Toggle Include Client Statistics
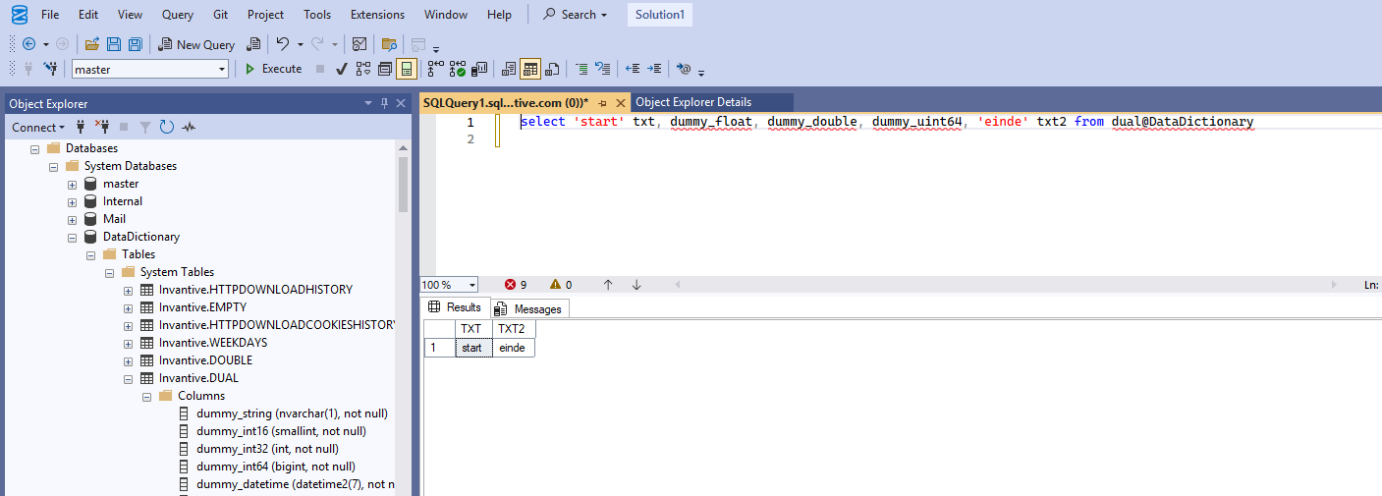 pyautogui.click(x=480, y=69)
